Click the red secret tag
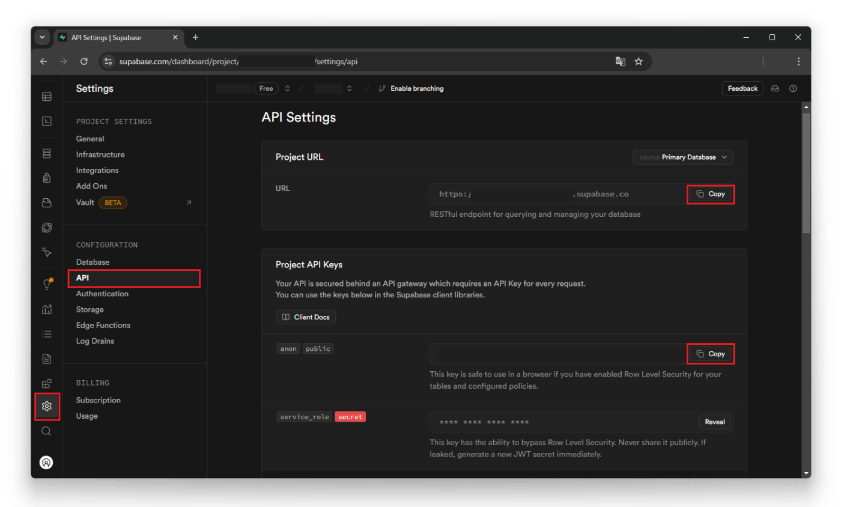This screenshot has height=507, width=841. pos(350,416)
